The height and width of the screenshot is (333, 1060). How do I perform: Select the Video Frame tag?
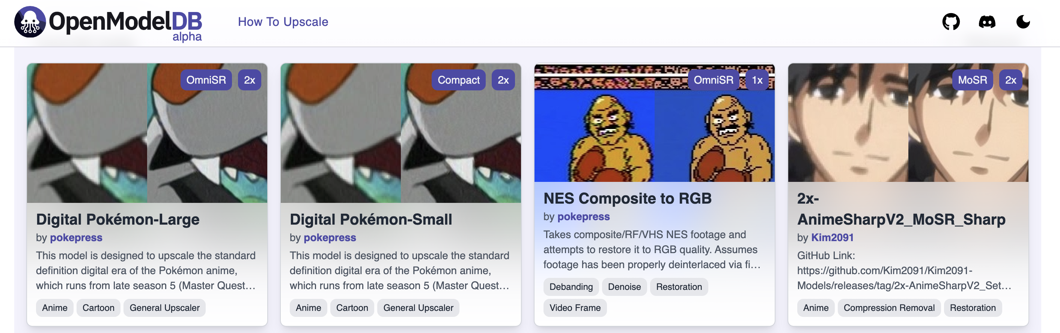[x=575, y=308]
